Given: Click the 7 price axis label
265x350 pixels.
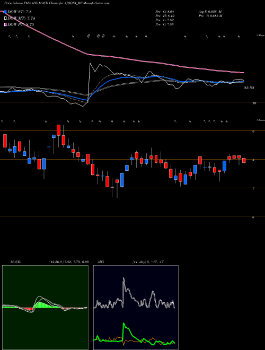Looking at the screenshot, I should [x=253, y=189].
